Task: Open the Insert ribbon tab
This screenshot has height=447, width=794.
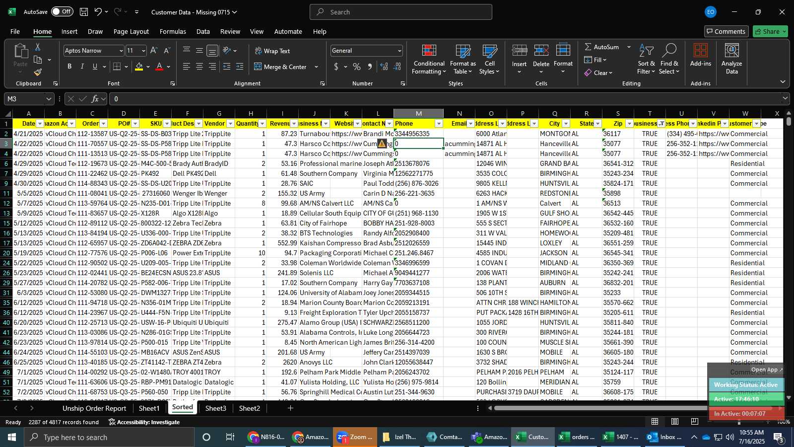Action: [69, 31]
